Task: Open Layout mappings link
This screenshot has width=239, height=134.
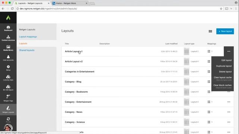Action: (x=28, y=36)
